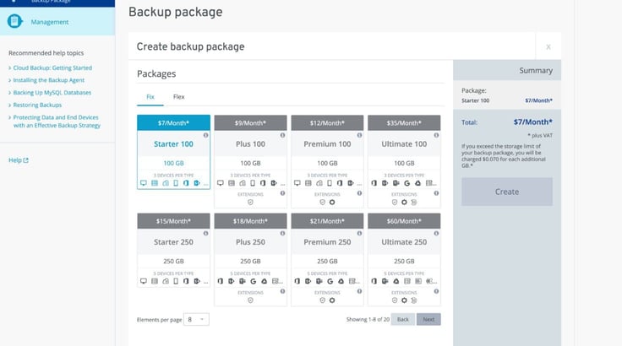Open the Elements per page dropdown
This screenshot has height=346, width=622.
pyautogui.click(x=196, y=320)
